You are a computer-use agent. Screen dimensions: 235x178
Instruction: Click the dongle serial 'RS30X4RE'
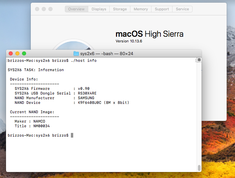pyautogui.click(x=87, y=93)
